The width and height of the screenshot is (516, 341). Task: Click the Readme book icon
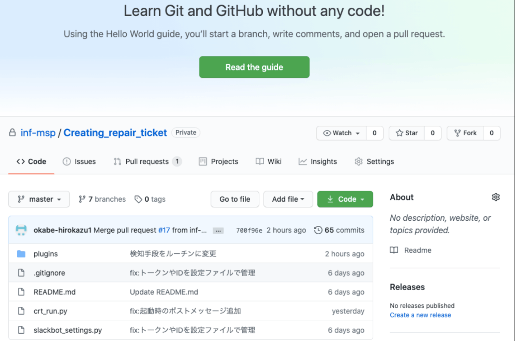click(x=394, y=250)
